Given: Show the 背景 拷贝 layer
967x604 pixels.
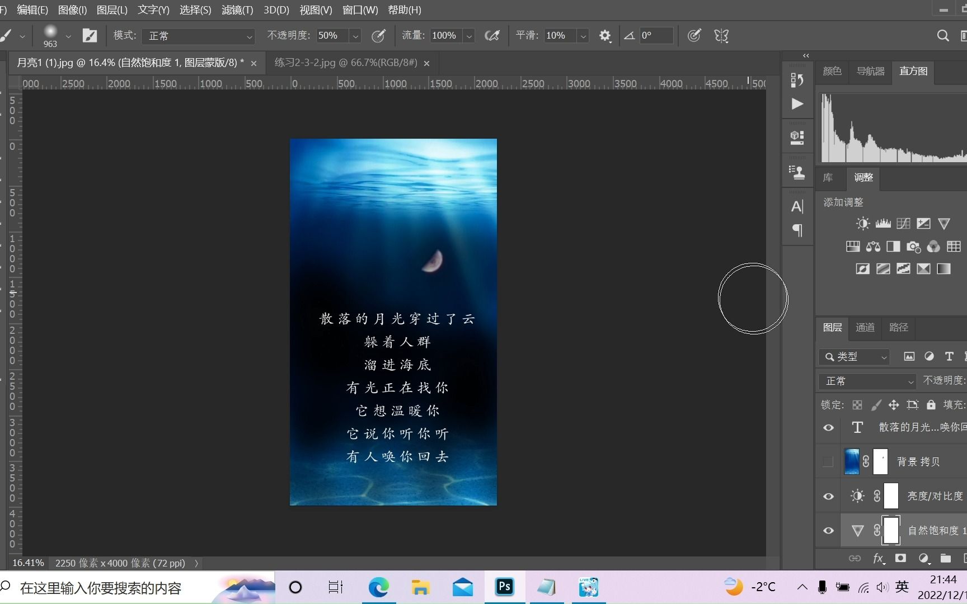Looking at the screenshot, I should tap(828, 462).
